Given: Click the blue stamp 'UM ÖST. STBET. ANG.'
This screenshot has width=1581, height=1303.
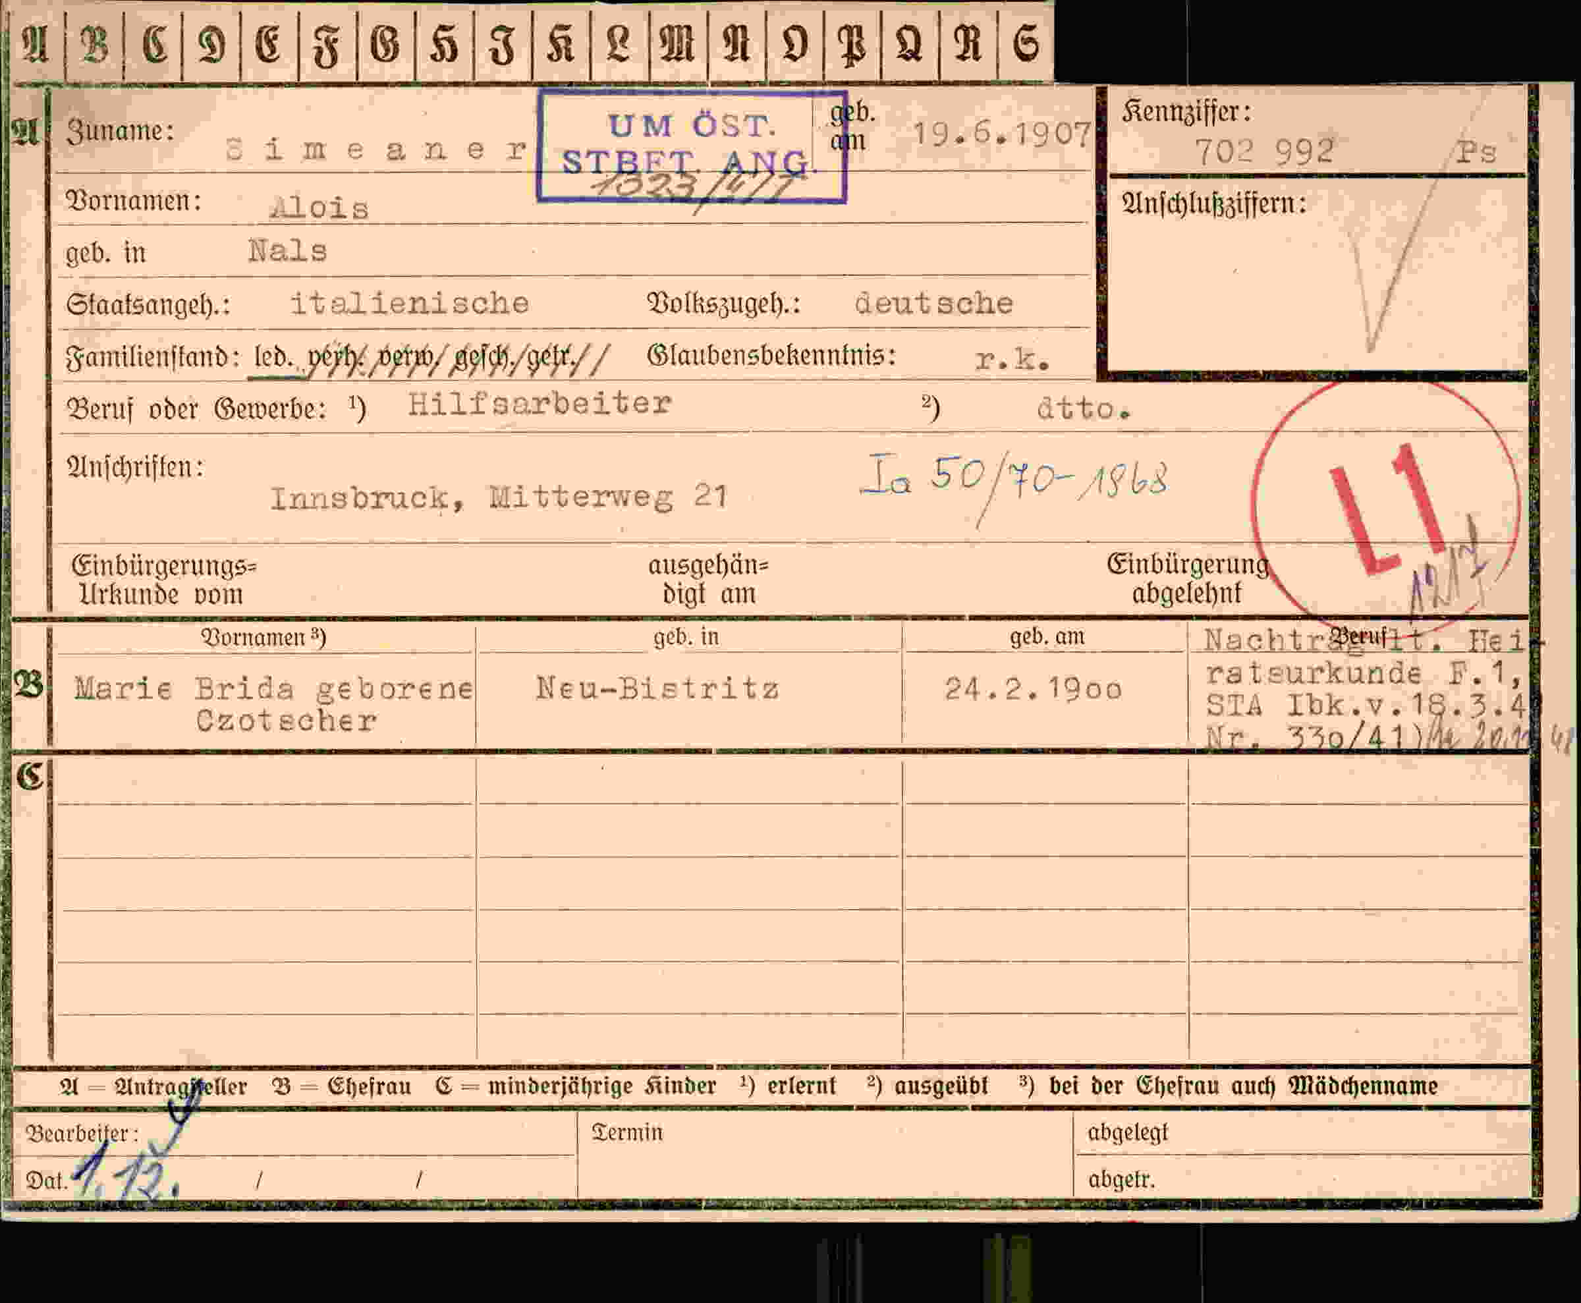Looking at the screenshot, I should coord(692,146).
